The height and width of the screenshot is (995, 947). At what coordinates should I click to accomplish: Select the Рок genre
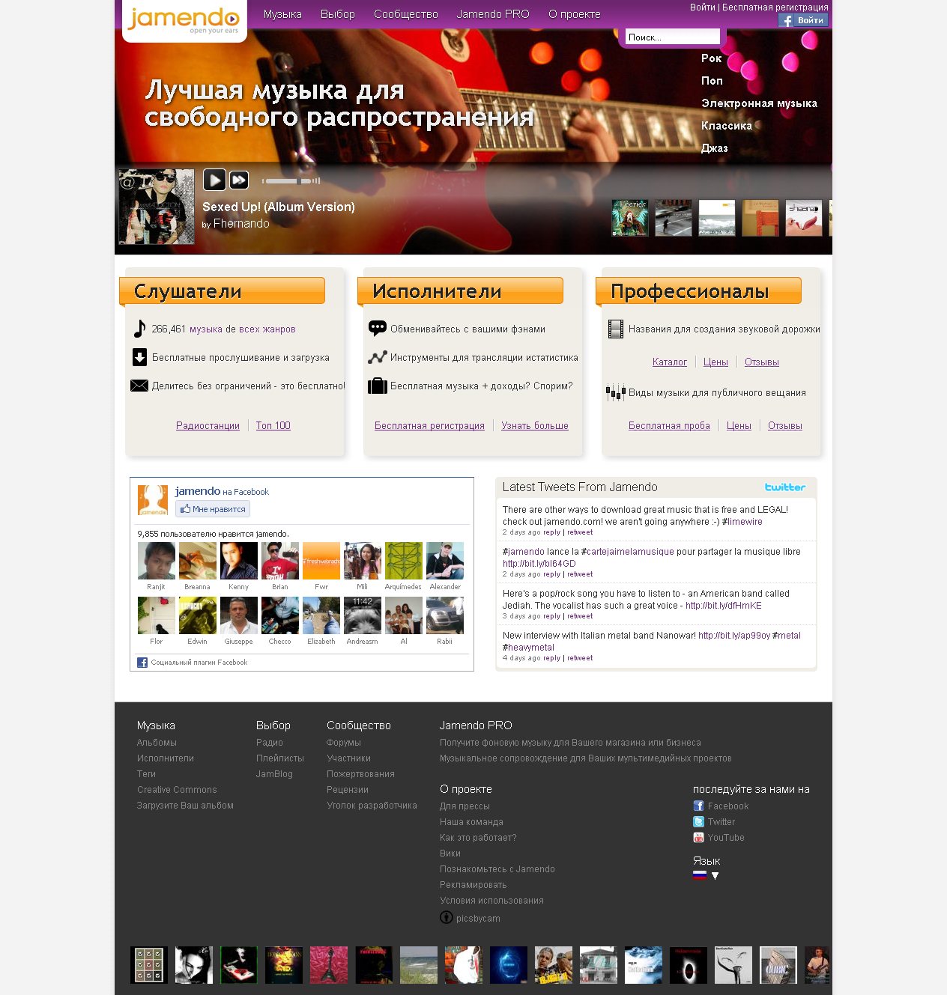(712, 58)
